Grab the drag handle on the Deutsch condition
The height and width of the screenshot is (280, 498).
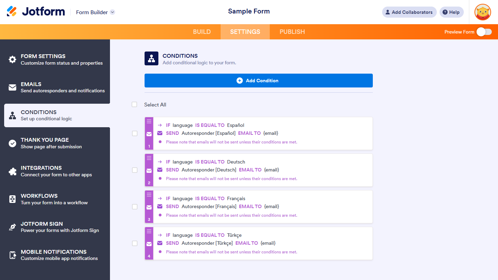click(149, 158)
